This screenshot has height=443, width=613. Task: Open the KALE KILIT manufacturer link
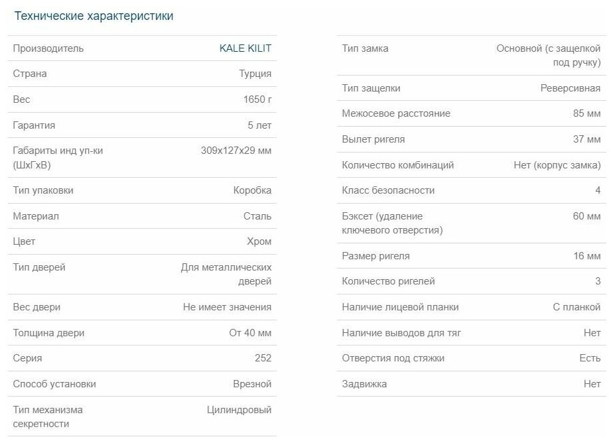point(245,48)
